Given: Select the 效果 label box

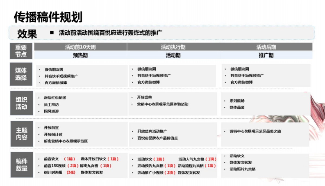Looking at the screenshot, I should [x=27, y=34].
